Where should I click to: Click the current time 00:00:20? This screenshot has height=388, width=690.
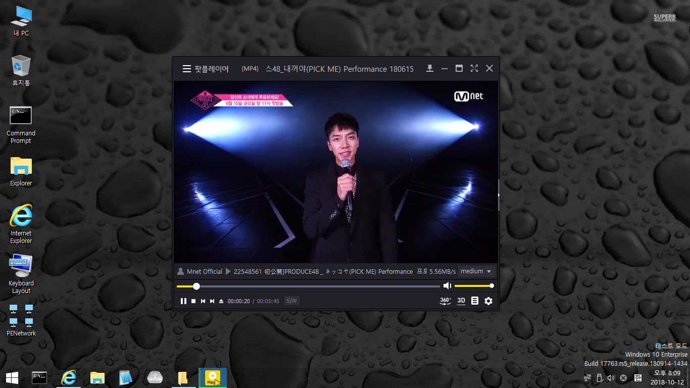[238, 301]
